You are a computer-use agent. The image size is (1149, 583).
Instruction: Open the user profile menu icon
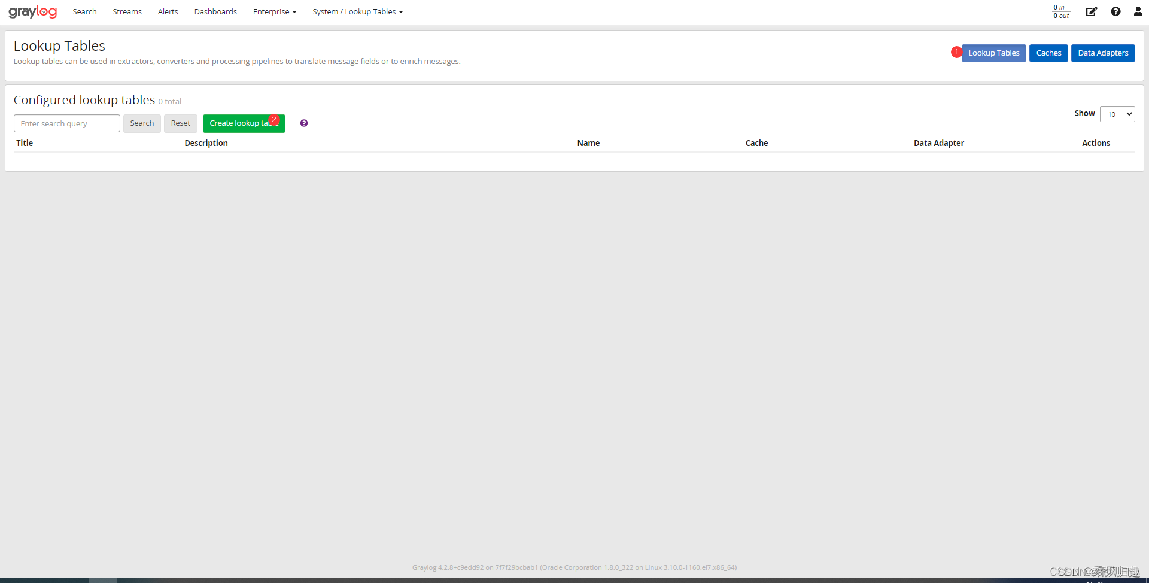[x=1139, y=11]
